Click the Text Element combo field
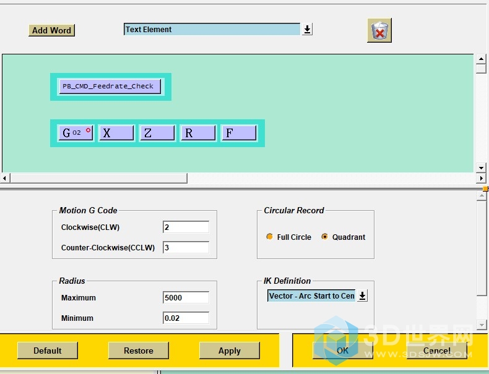 tap(212, 29)
